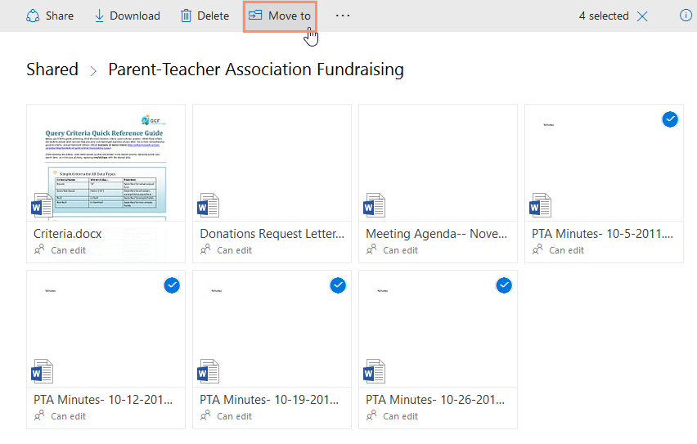The image size is (697, 444).
Task: Click the sharing people icon under Criteria.docx
Action: point(39,250)
